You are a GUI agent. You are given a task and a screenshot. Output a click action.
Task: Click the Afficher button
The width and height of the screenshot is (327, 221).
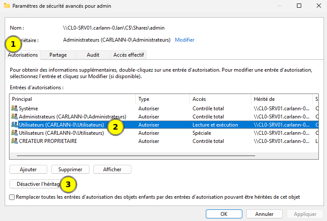click(112, 170)
